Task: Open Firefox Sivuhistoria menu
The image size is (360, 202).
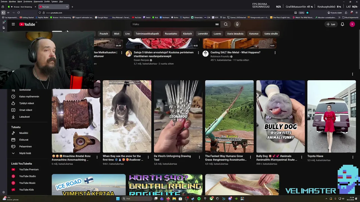Action: pos(28,1)
